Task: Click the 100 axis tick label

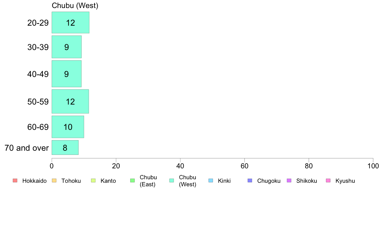Action: [x=373, y=166]
